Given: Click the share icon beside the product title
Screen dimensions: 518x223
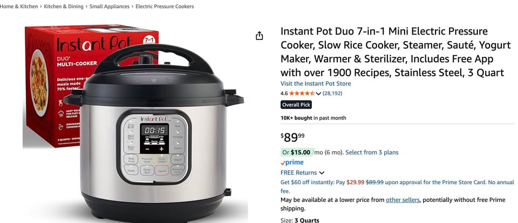Looking at the screenshot, I should point(260,36).
